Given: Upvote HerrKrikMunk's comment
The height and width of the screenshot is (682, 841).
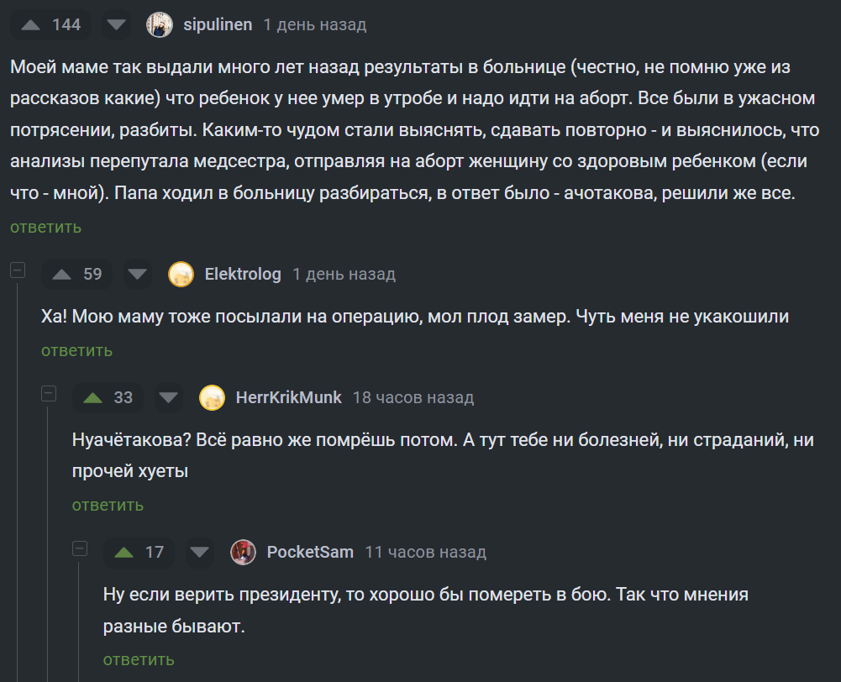Looking at the screenshot, I should coord(92,397).
